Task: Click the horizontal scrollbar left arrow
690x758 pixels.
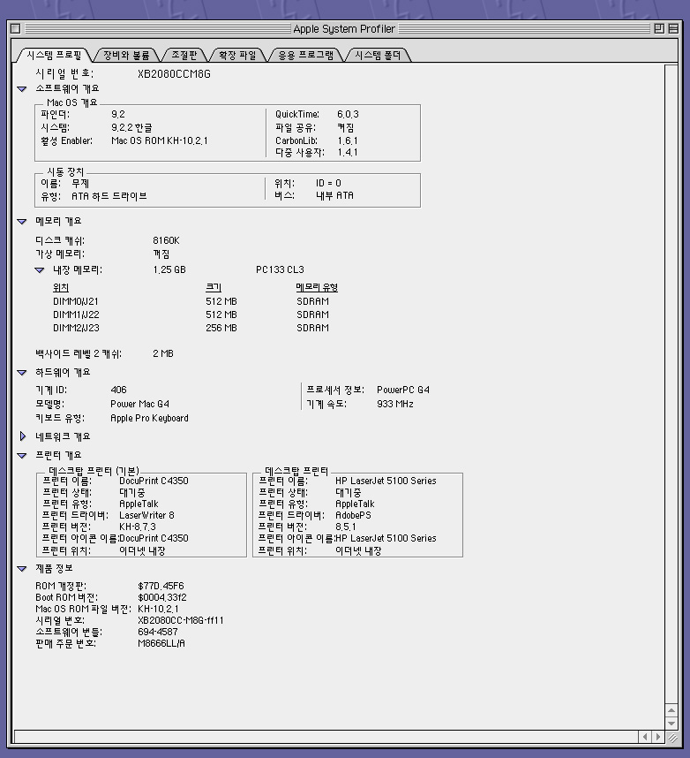Action: pyautogui.click(x=645, y=736)
